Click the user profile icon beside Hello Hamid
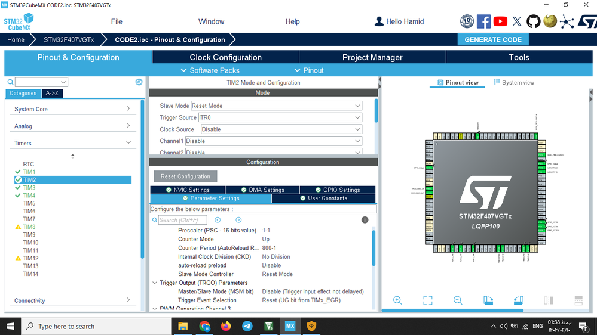The image size is (597, 335). pos(379,21)
